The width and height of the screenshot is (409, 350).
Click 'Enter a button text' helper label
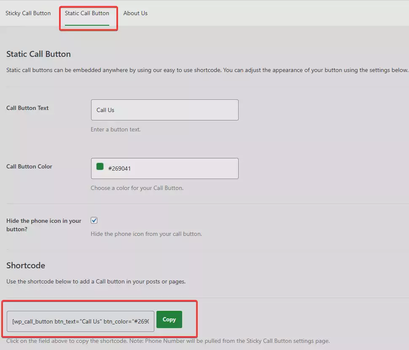(x=116, y=129)
